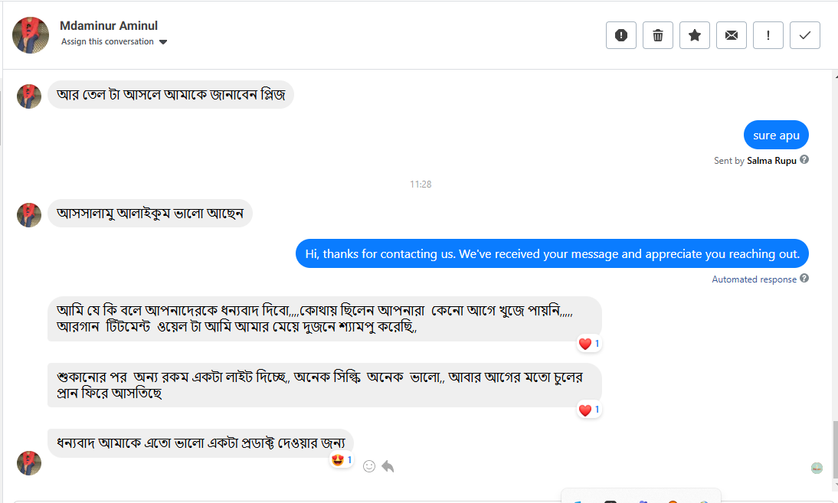This screenshot has height=503, width=838.
Task: Click the Salma Rupu sender name
Action: click(x=771, y=161)
